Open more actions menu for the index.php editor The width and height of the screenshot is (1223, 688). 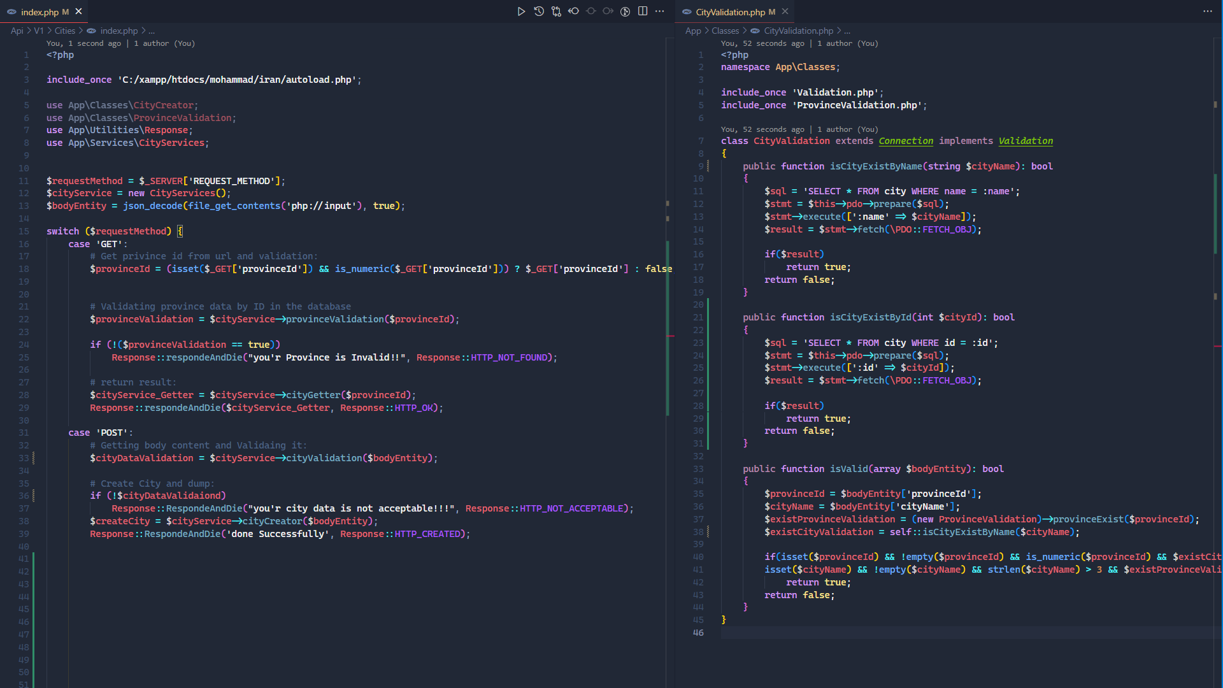coord(660,11)
